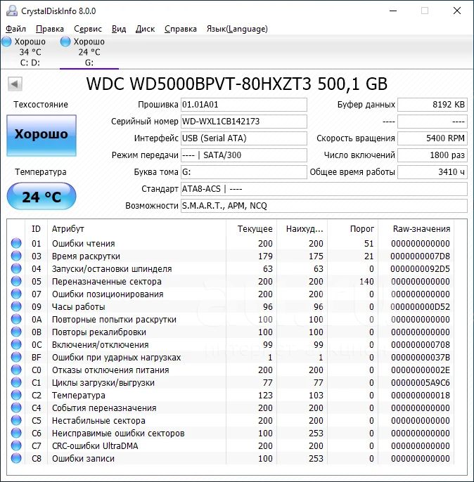Open the Сервис menu
This screenshot has height=482, width=474.
pos(88,29)
